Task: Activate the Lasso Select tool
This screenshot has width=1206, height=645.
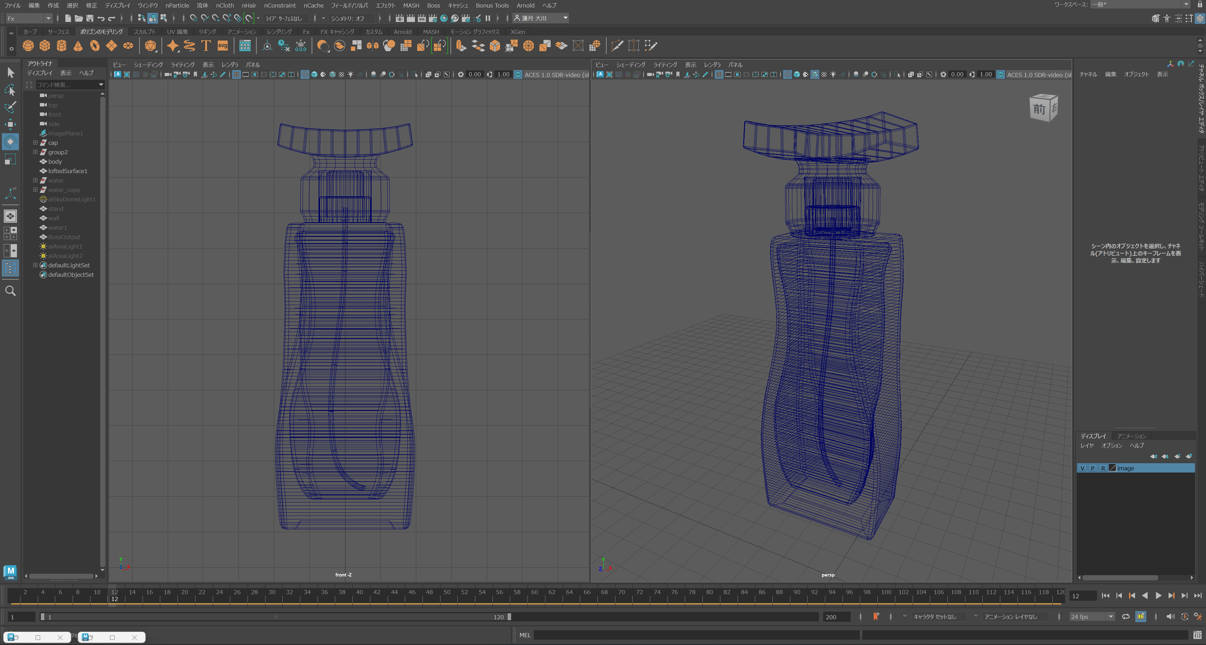Action: pyautogui.click(x=10, y=90)
